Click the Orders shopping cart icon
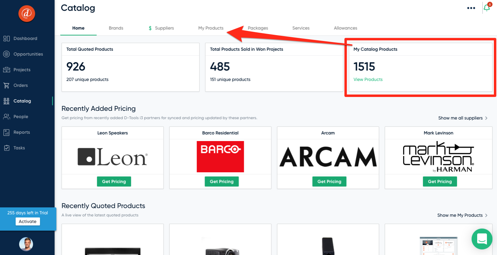Viewport: 497px width, 255px height. coord(6,85)
